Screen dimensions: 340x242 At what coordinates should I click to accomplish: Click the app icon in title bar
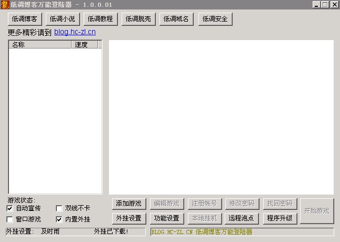coord(5,5)
